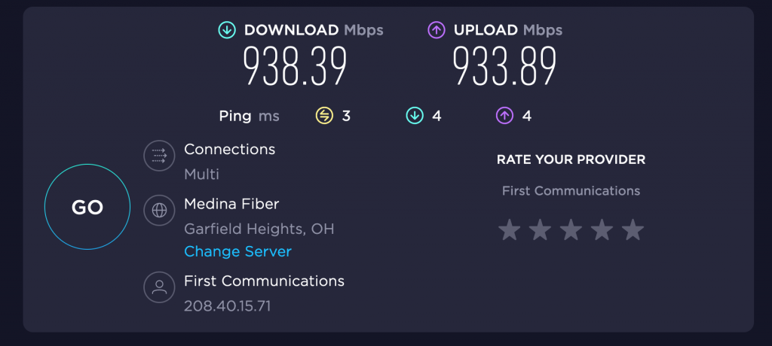Rate provider one star
The image size is (772, 346).
pos(510,230)
